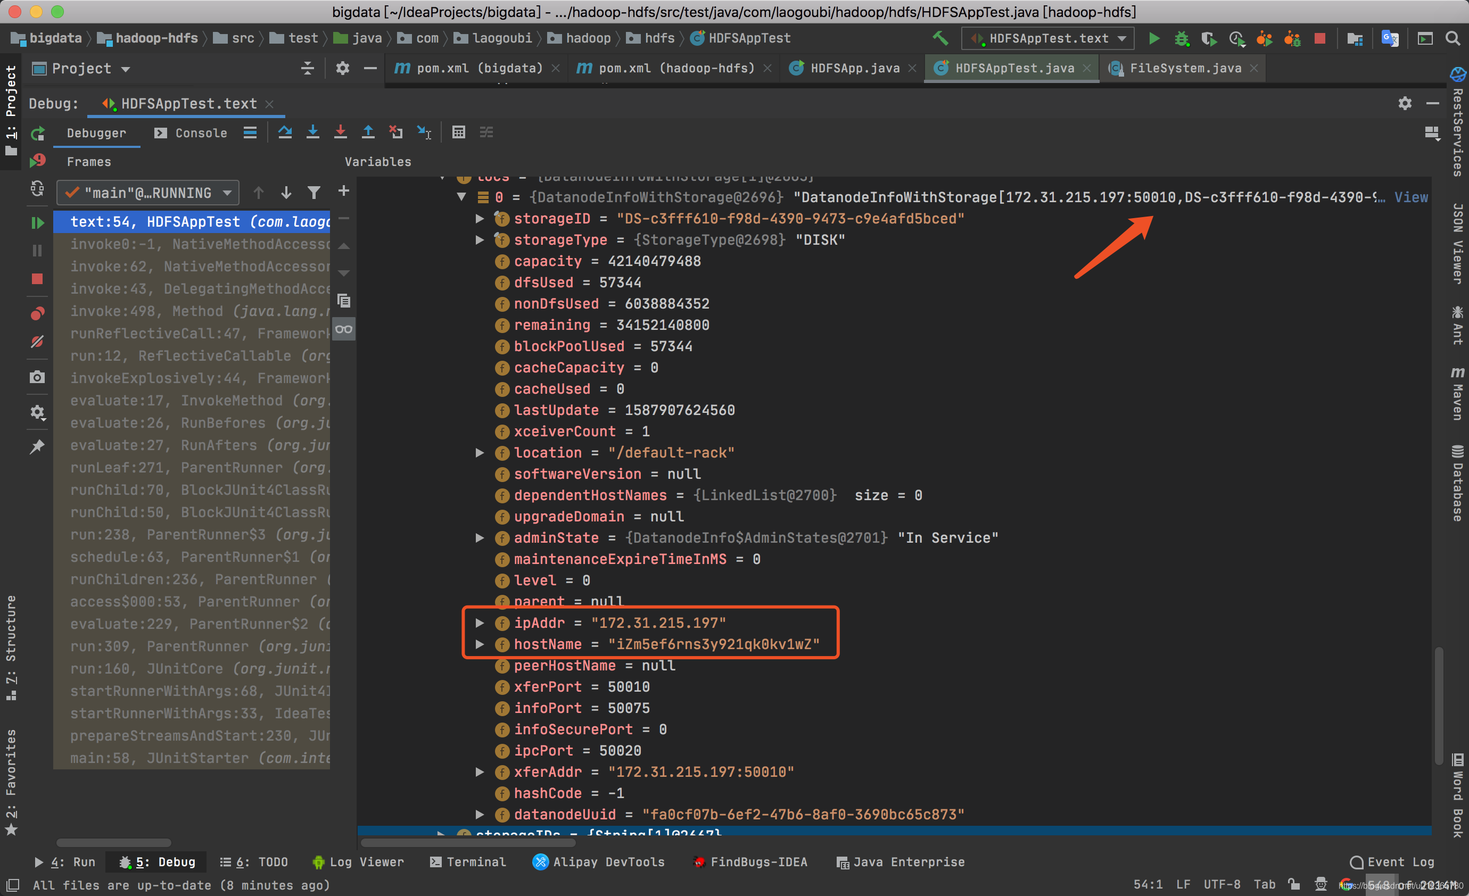Click the frames filter funnel icon

tap(314, 193)
